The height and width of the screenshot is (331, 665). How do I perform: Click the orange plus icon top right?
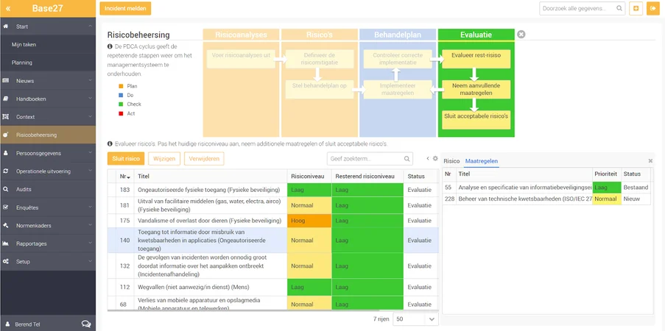pyautogui.click(x=636, y=9)
